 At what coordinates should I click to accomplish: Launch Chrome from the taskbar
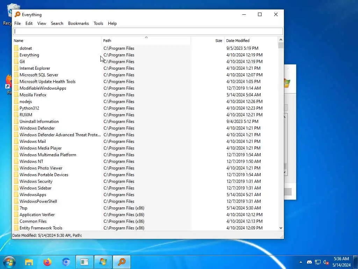click(x=66, y=262)
